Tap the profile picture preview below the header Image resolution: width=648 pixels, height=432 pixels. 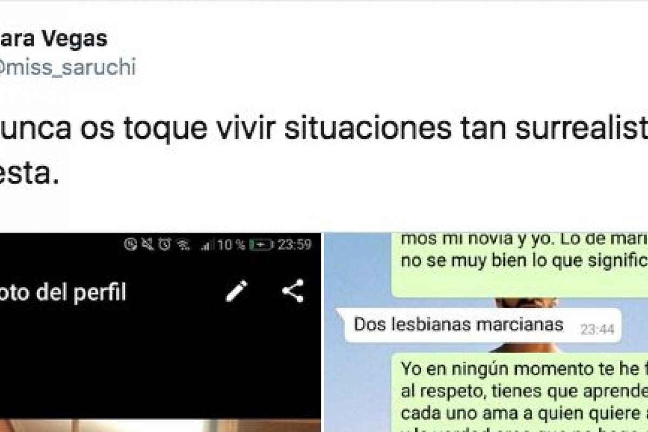tap(160, 425)
